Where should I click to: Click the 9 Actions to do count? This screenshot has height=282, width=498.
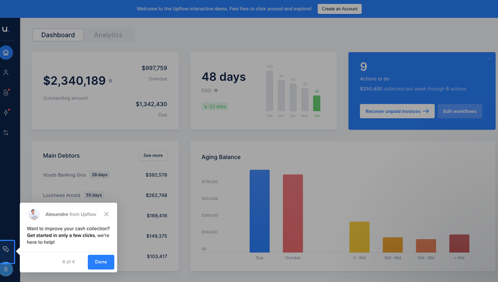click(364, 67)
